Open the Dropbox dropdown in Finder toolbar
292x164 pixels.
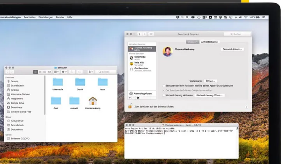click(90, 72)
